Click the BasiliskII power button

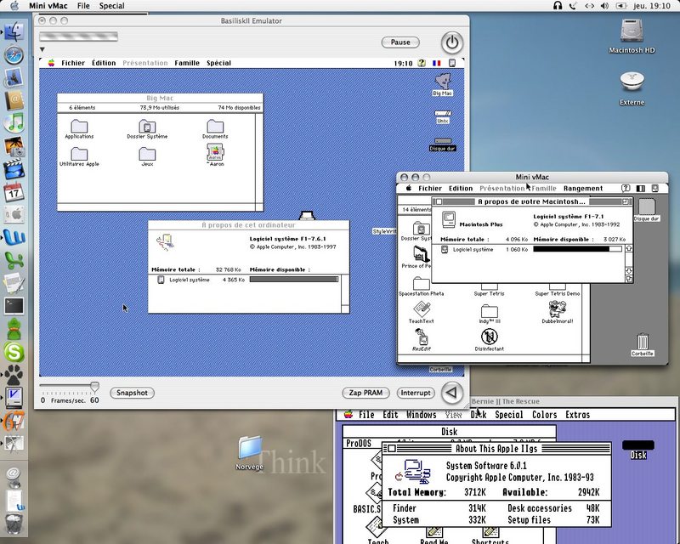pyautogui.click(x=452, y=42)
